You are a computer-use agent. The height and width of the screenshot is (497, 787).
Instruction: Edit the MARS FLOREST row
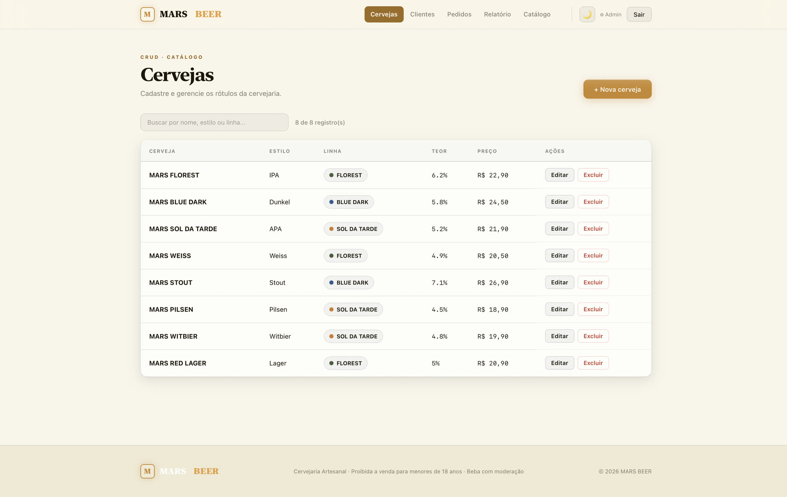559,175
